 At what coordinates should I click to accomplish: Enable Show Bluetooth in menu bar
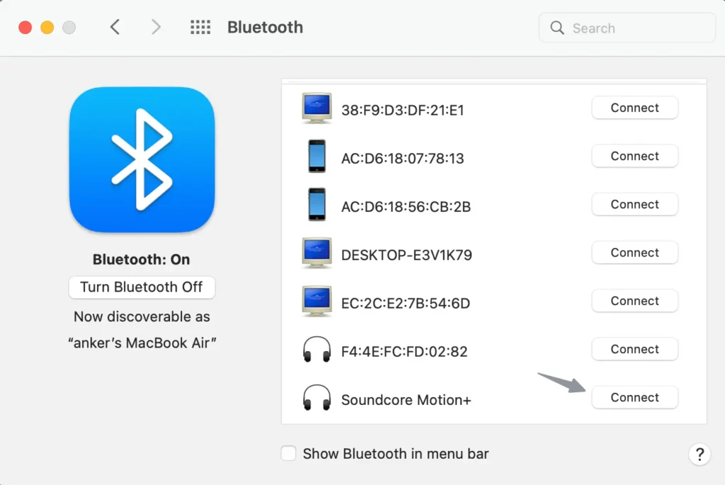pyautogui.click(x=288, y=453)
